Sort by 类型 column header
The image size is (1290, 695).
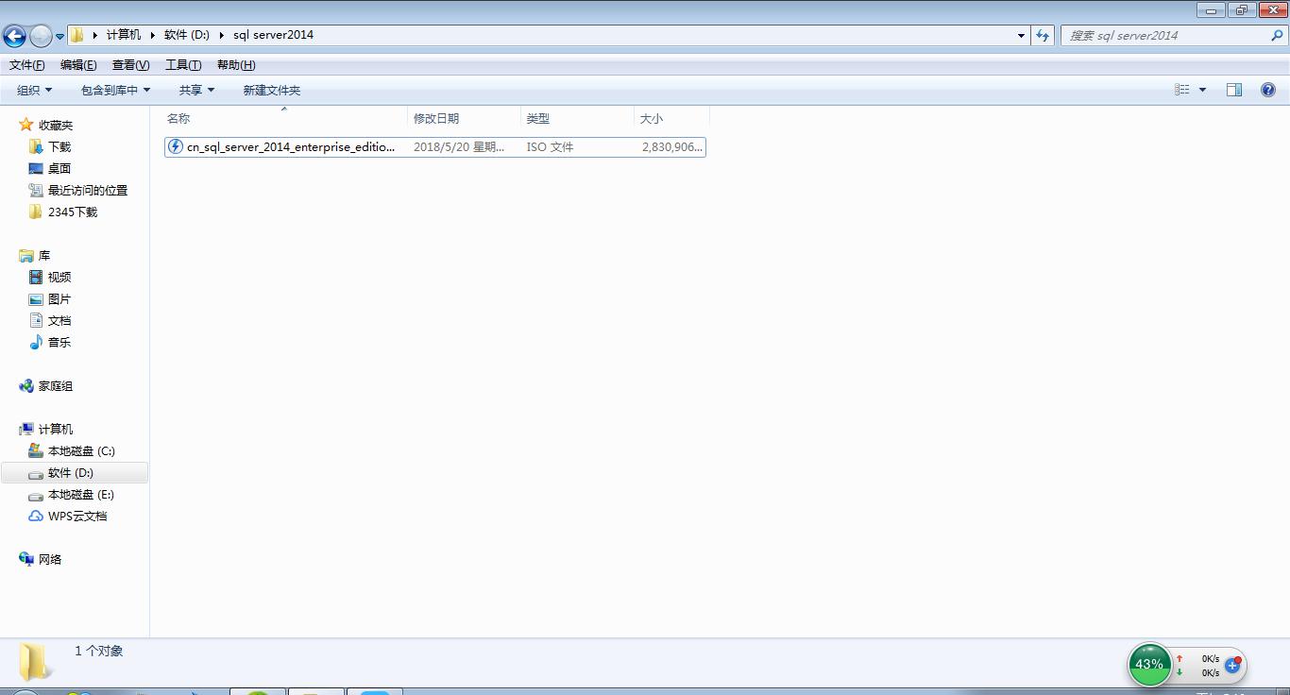pyautogui.click(x=538, y=118)
